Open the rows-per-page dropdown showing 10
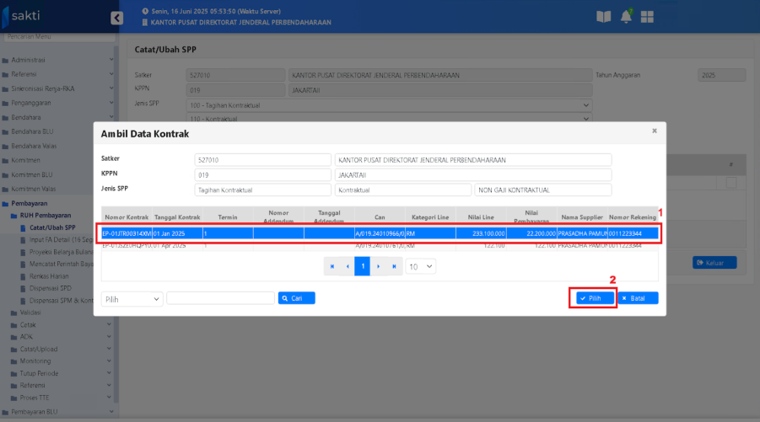This screenshot has height=422, width=760. 420,266
